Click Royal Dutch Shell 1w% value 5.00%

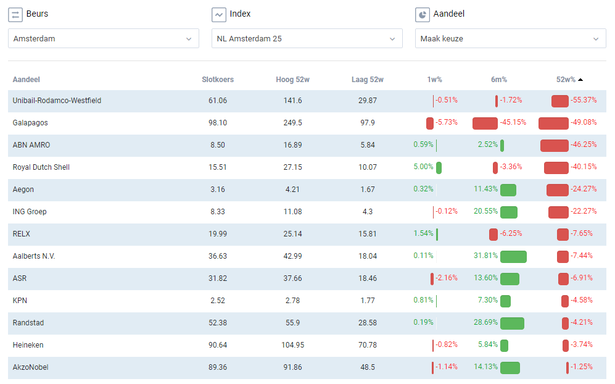pyautogui.click(x=423, y=167)
